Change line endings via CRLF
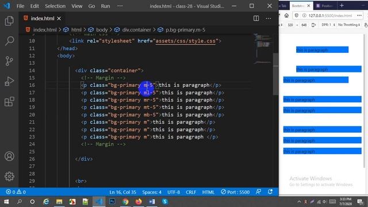This screenshot has width=368, height=207. pos(191,192)
